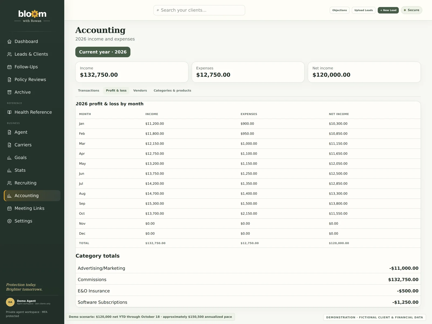Click the Software Subscriptions category label
Image resolution: width=432 pixels, height=324 pixels.
(102, 302)
